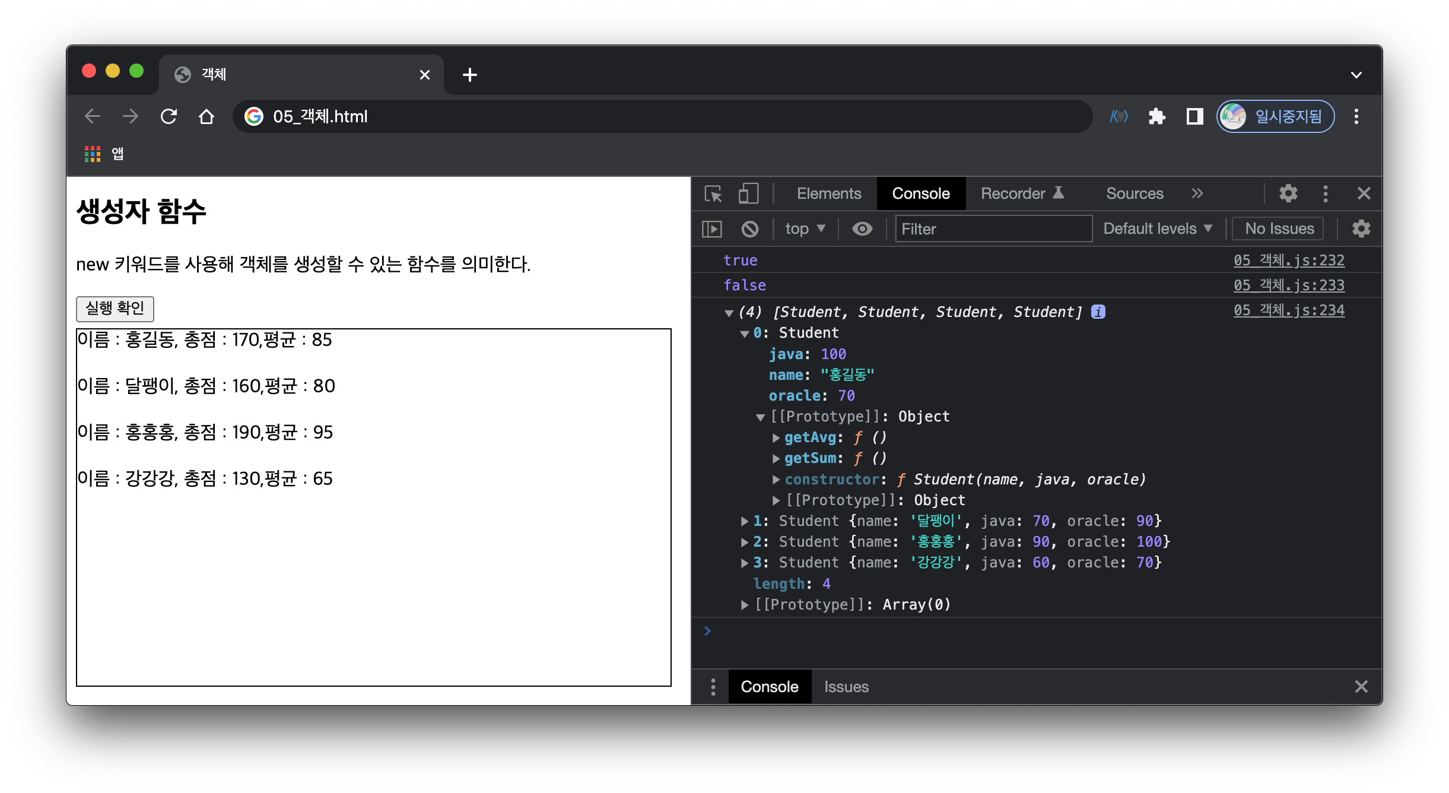The height and width of the screenshot is (793, 1449).
Task: Toggle the console sidebar panel icon
Action: [x=712, y=229]
